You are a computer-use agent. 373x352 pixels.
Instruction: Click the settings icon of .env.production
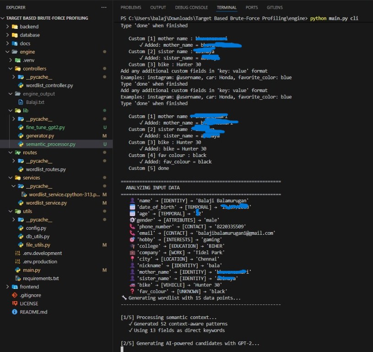pyautogui.click(x=18, y=261)
